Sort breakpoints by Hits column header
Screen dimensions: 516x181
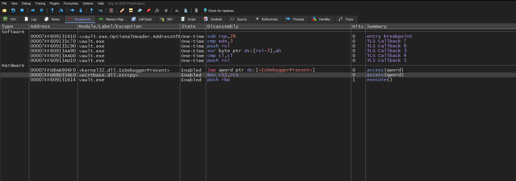(x=358, y=26)
